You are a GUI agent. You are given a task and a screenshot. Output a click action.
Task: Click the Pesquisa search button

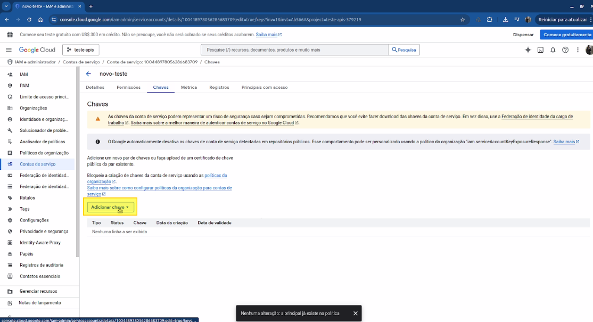[404, 50]
